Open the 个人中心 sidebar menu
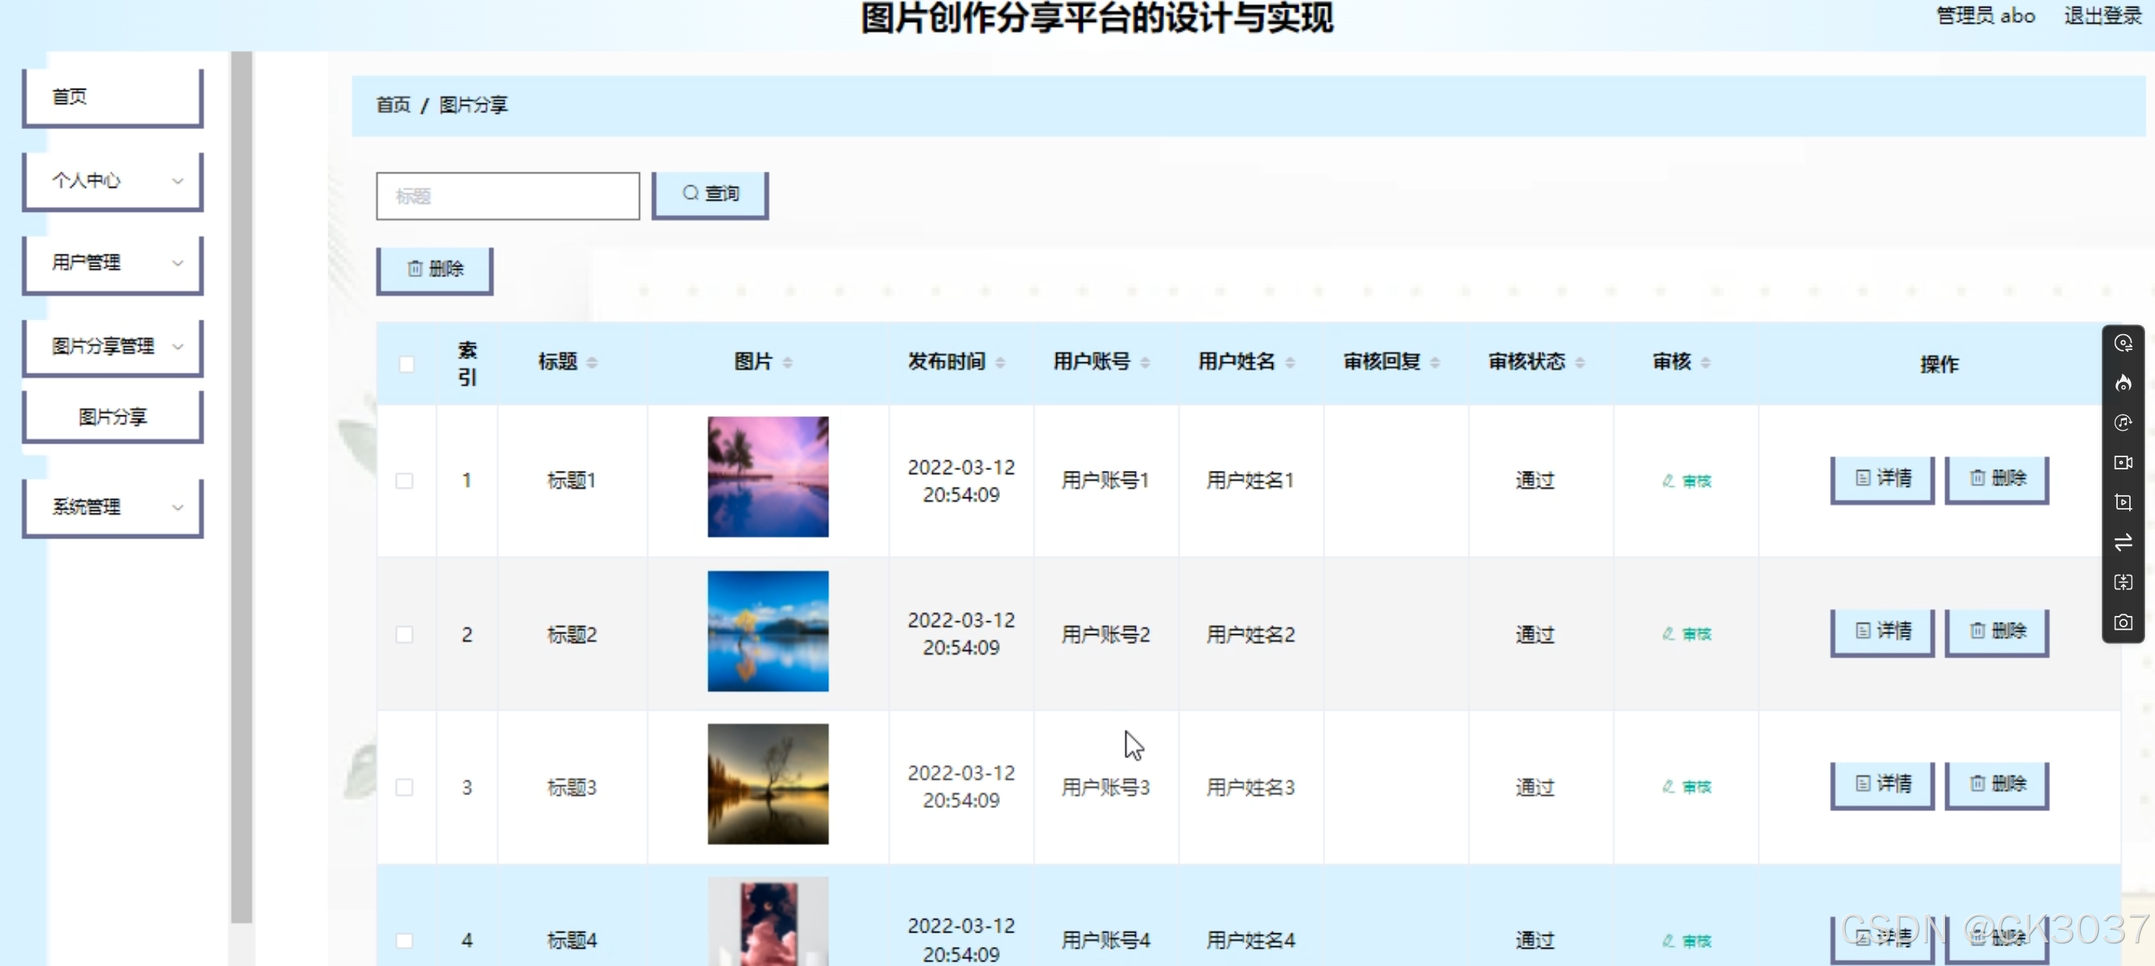2155x966 pixels. tap(113, 181)
